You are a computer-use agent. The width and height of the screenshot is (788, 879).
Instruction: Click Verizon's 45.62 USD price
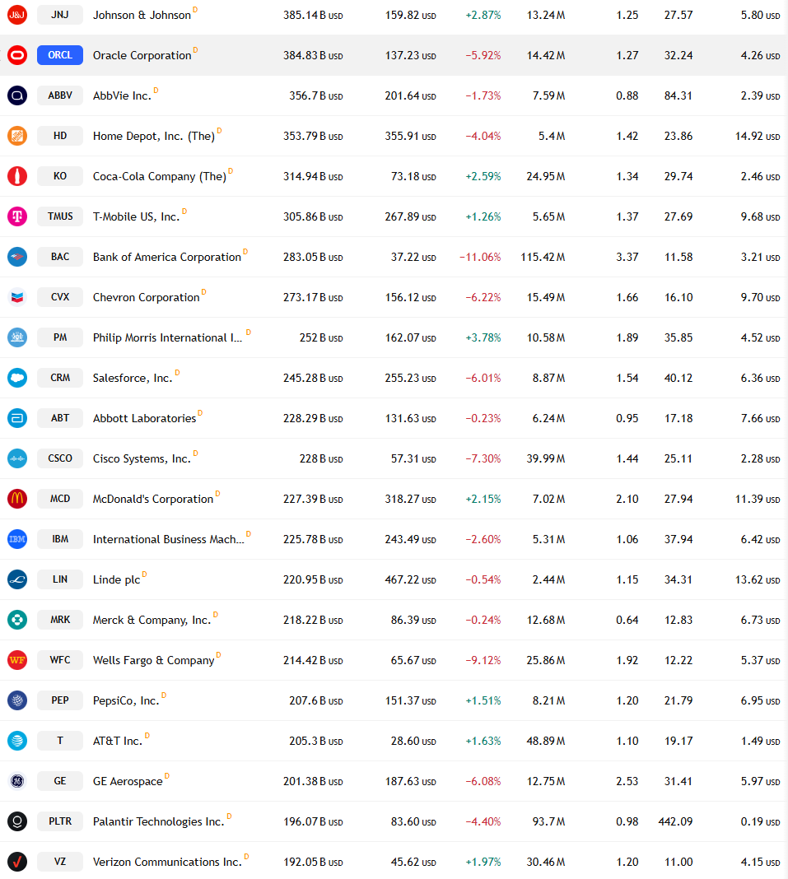coord(413,863)
